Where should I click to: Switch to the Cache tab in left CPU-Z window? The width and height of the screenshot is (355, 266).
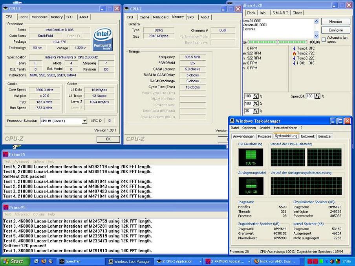[x=23, y=17]
